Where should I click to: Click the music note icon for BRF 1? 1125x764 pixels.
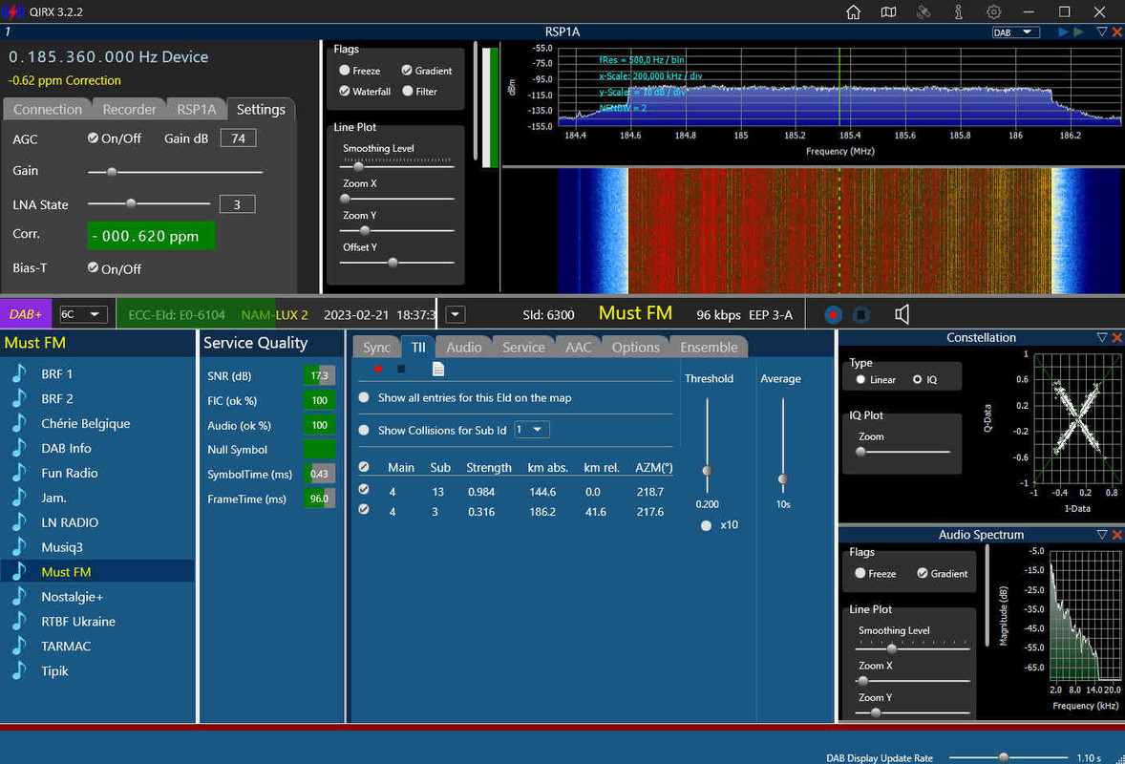coord(19,373)
